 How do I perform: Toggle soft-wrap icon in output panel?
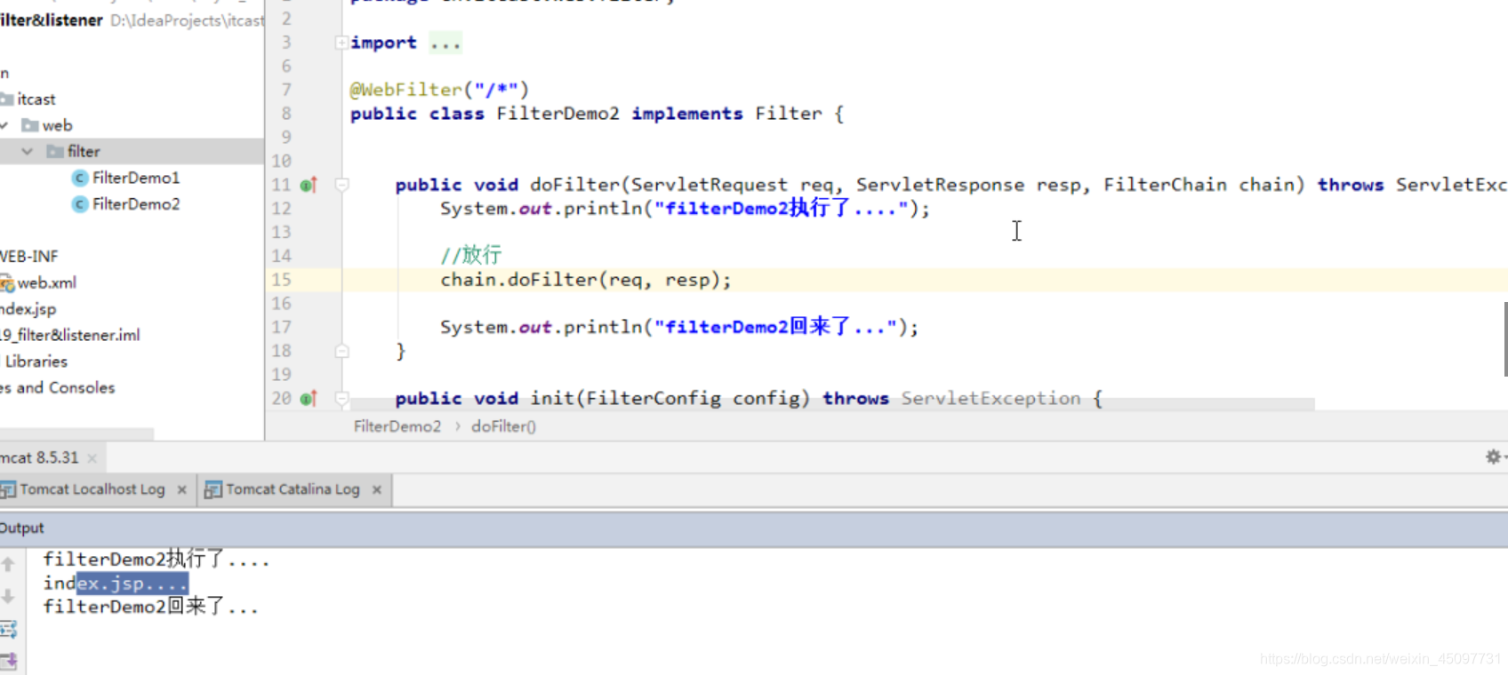click(9, 630)
